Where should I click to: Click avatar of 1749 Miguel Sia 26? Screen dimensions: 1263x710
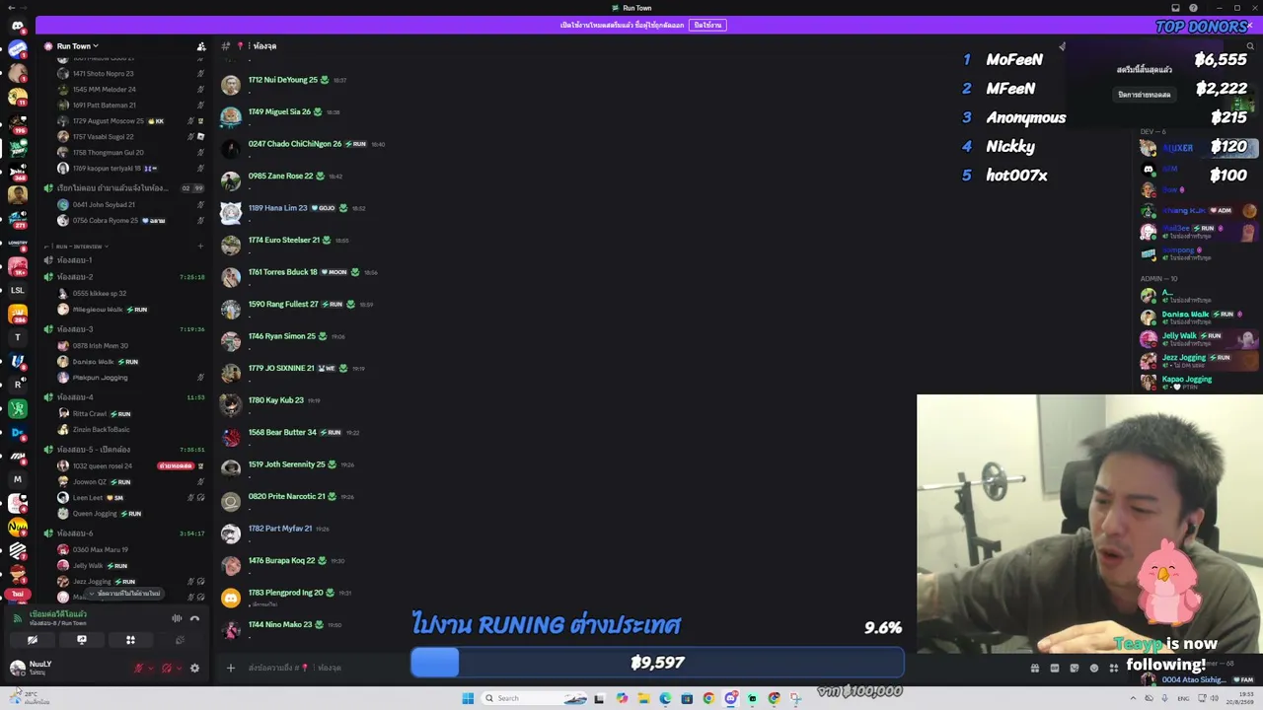click(x=231, y=116)
